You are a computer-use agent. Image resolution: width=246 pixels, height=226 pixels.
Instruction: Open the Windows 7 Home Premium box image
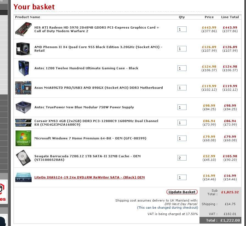tap(23, 138)
